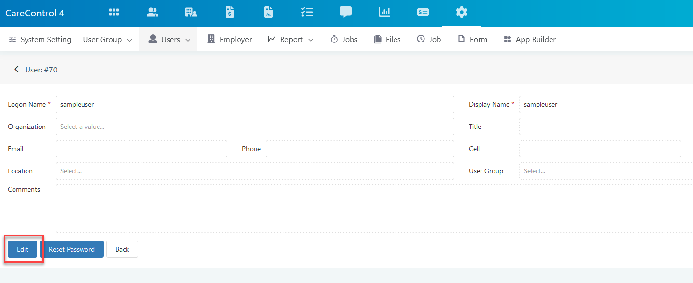Click the Reset Password button
Viewport: 693px width, 283px height.
coord(71,249)
